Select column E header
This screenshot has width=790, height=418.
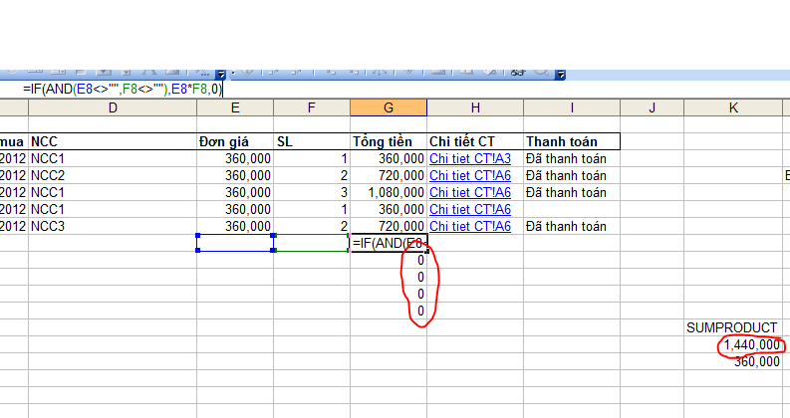point(235,107)
